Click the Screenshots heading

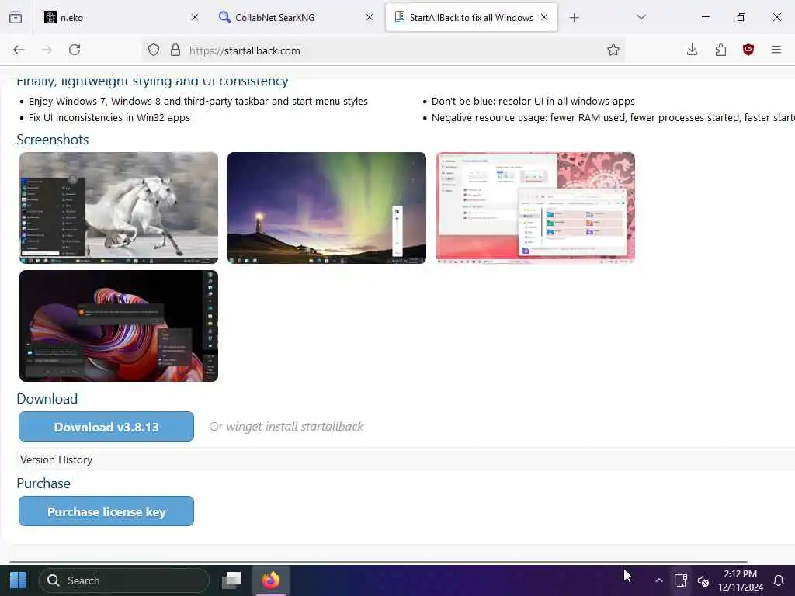[53, 140]
